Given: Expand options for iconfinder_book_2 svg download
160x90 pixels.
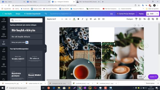Looking at the screenshot, I should [92, 83].
